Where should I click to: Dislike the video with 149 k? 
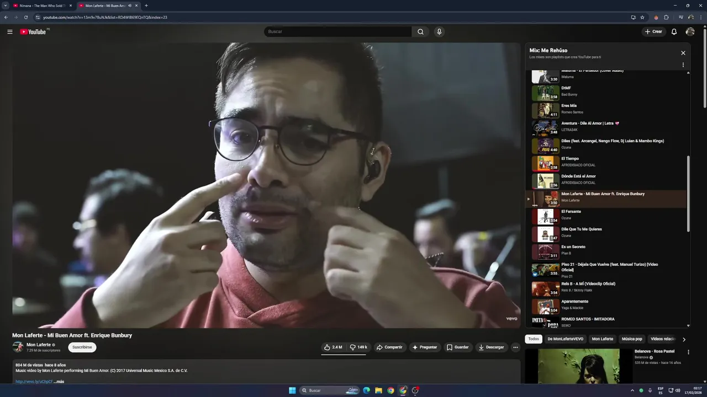[358, 347]
